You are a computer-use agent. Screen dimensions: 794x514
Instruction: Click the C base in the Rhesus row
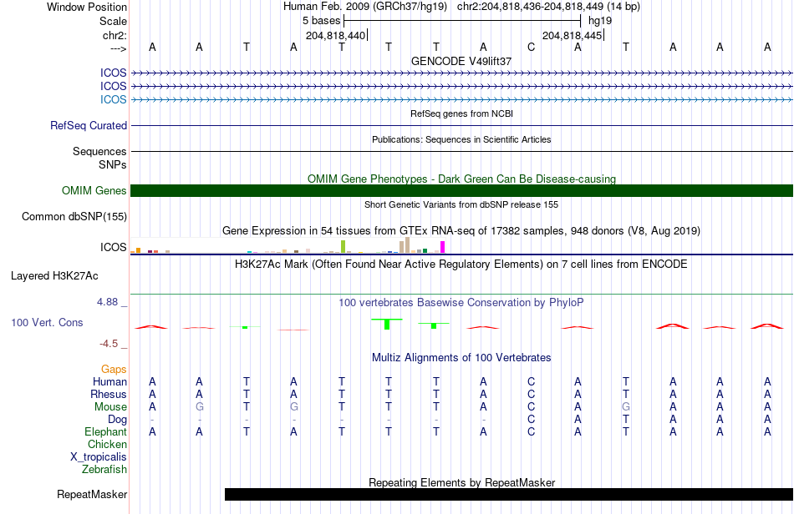pyautogui.click(x=531, y=394)
